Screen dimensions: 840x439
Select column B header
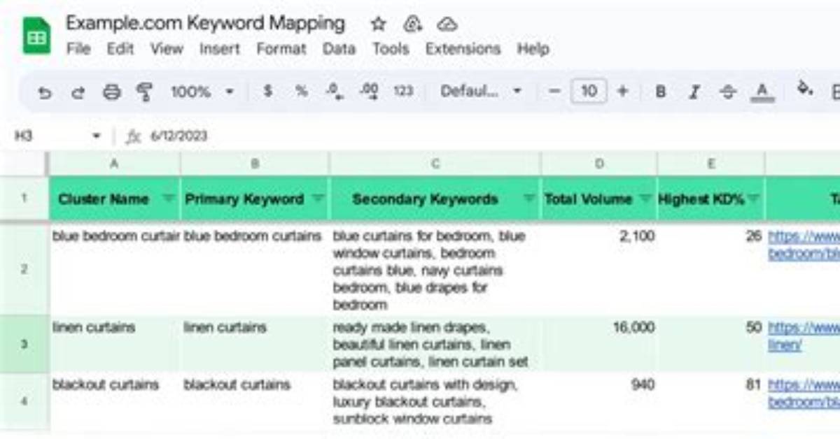click(255, 164)
